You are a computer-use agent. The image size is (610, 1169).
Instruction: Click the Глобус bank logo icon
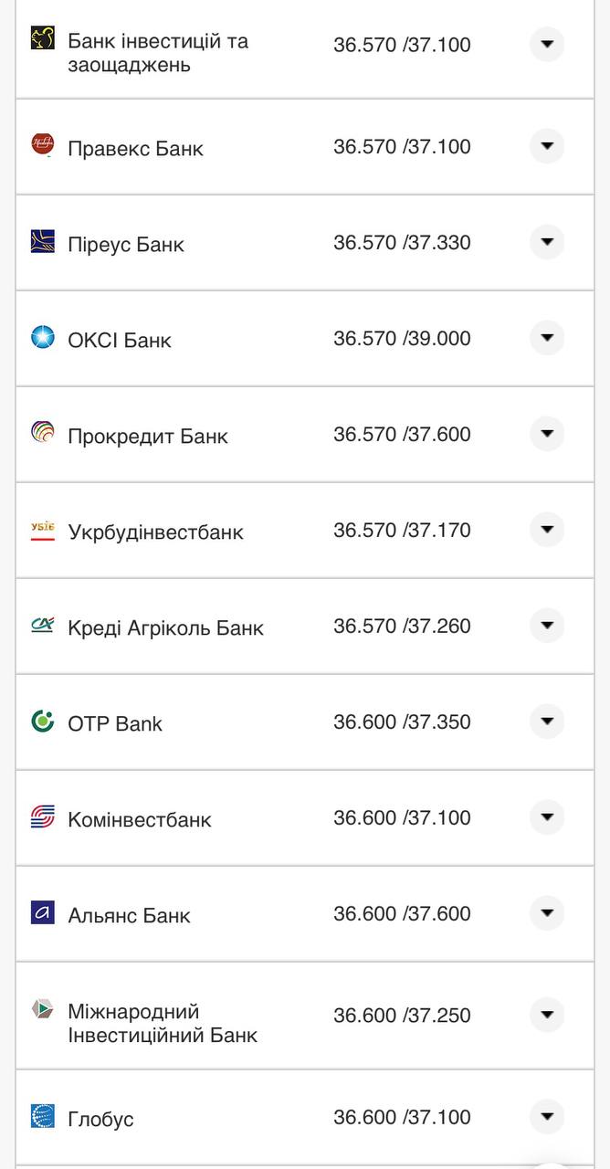[43, 1116]
